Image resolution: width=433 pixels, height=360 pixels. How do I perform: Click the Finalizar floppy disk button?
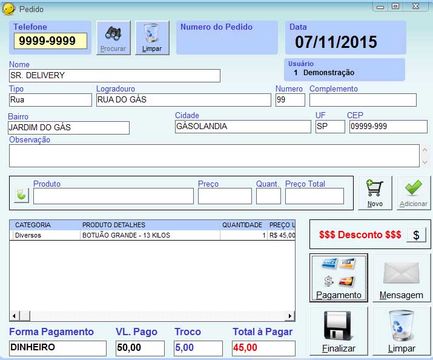[339, 331]
